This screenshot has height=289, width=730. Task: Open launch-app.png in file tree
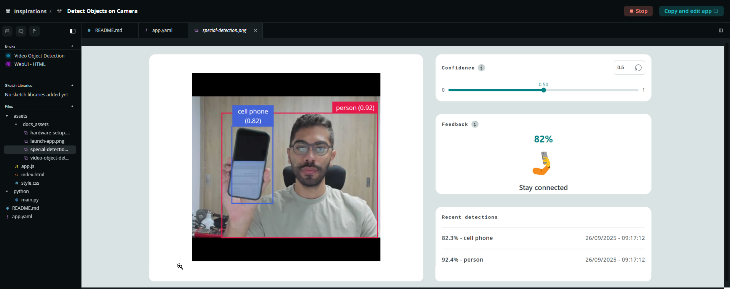click(47, 141)
